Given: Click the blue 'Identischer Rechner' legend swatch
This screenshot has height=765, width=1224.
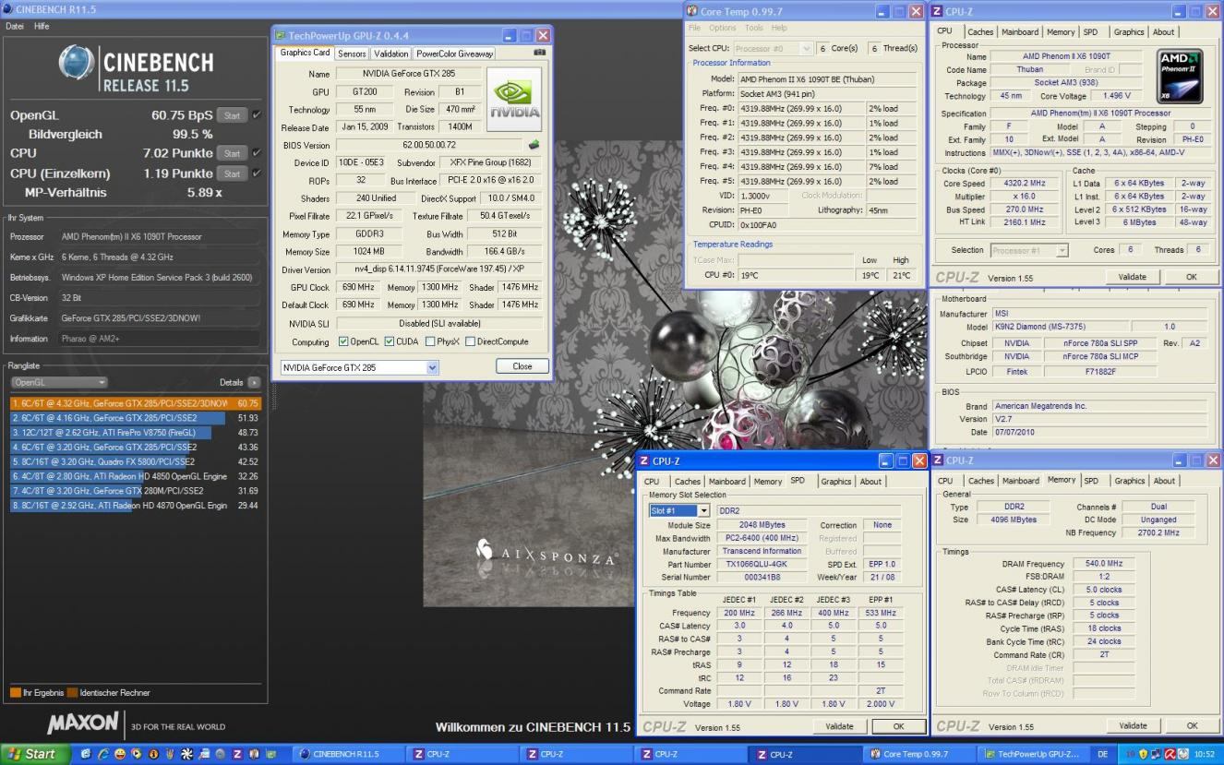Looking at the screenshot, I should [73, 692].
